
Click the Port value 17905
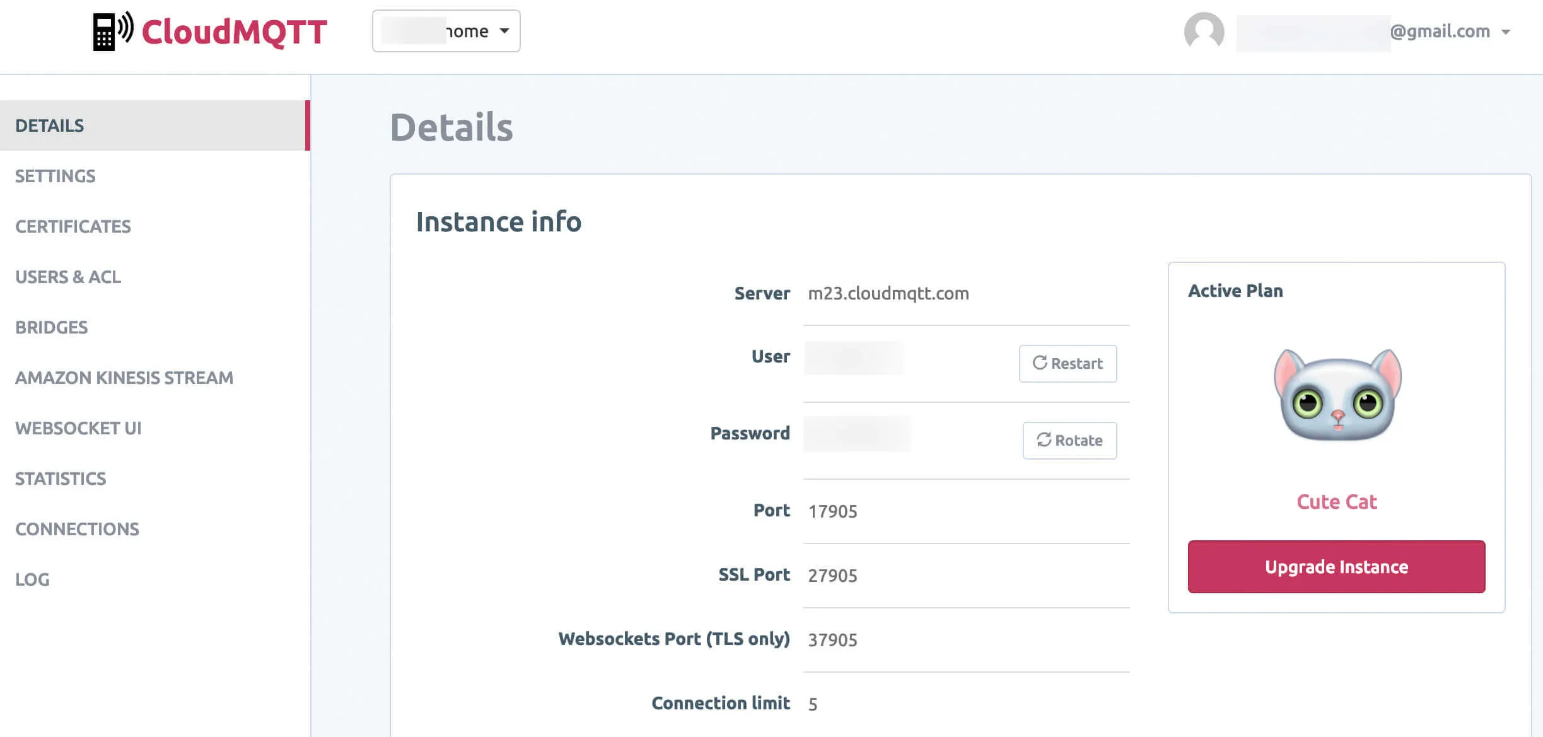[x=832, y=511]
